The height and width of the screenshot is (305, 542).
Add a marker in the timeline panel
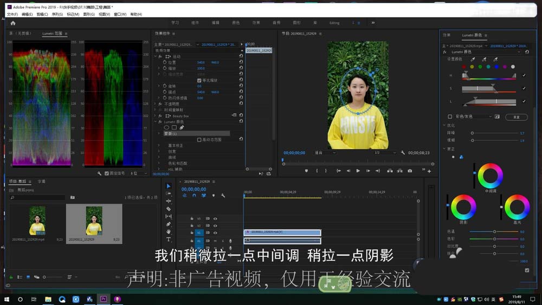(x=213, y=196)
